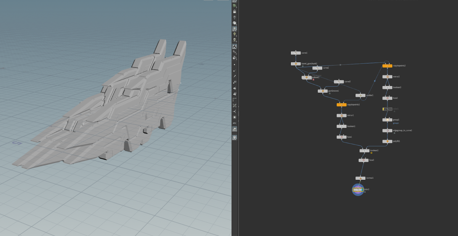Image resolution: width=458 pixels, height=236 pixels.
Task: Select the mirror1 node
Action: 342,115
